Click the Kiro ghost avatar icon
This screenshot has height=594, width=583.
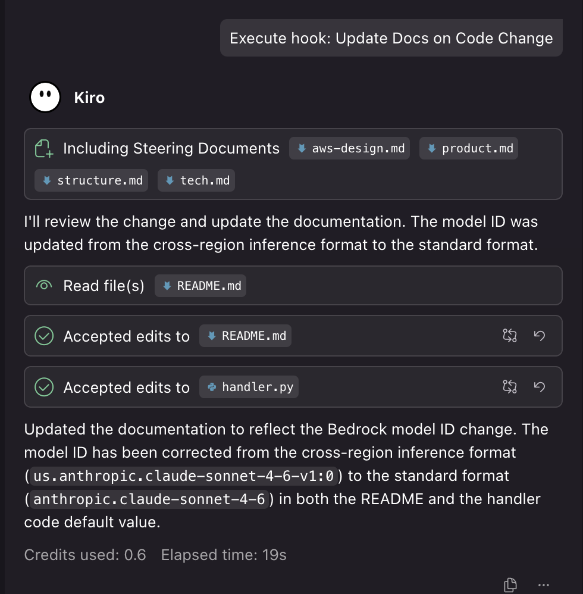pyautogui.click(x=45, y=97)
